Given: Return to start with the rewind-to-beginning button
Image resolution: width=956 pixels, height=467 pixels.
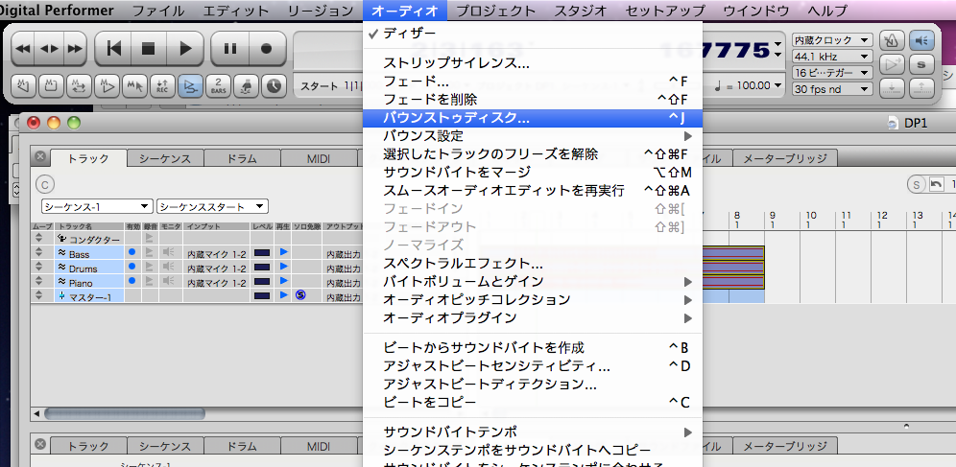Looking at the screenshot, I should pyautogui.click(x=114, y=48).
